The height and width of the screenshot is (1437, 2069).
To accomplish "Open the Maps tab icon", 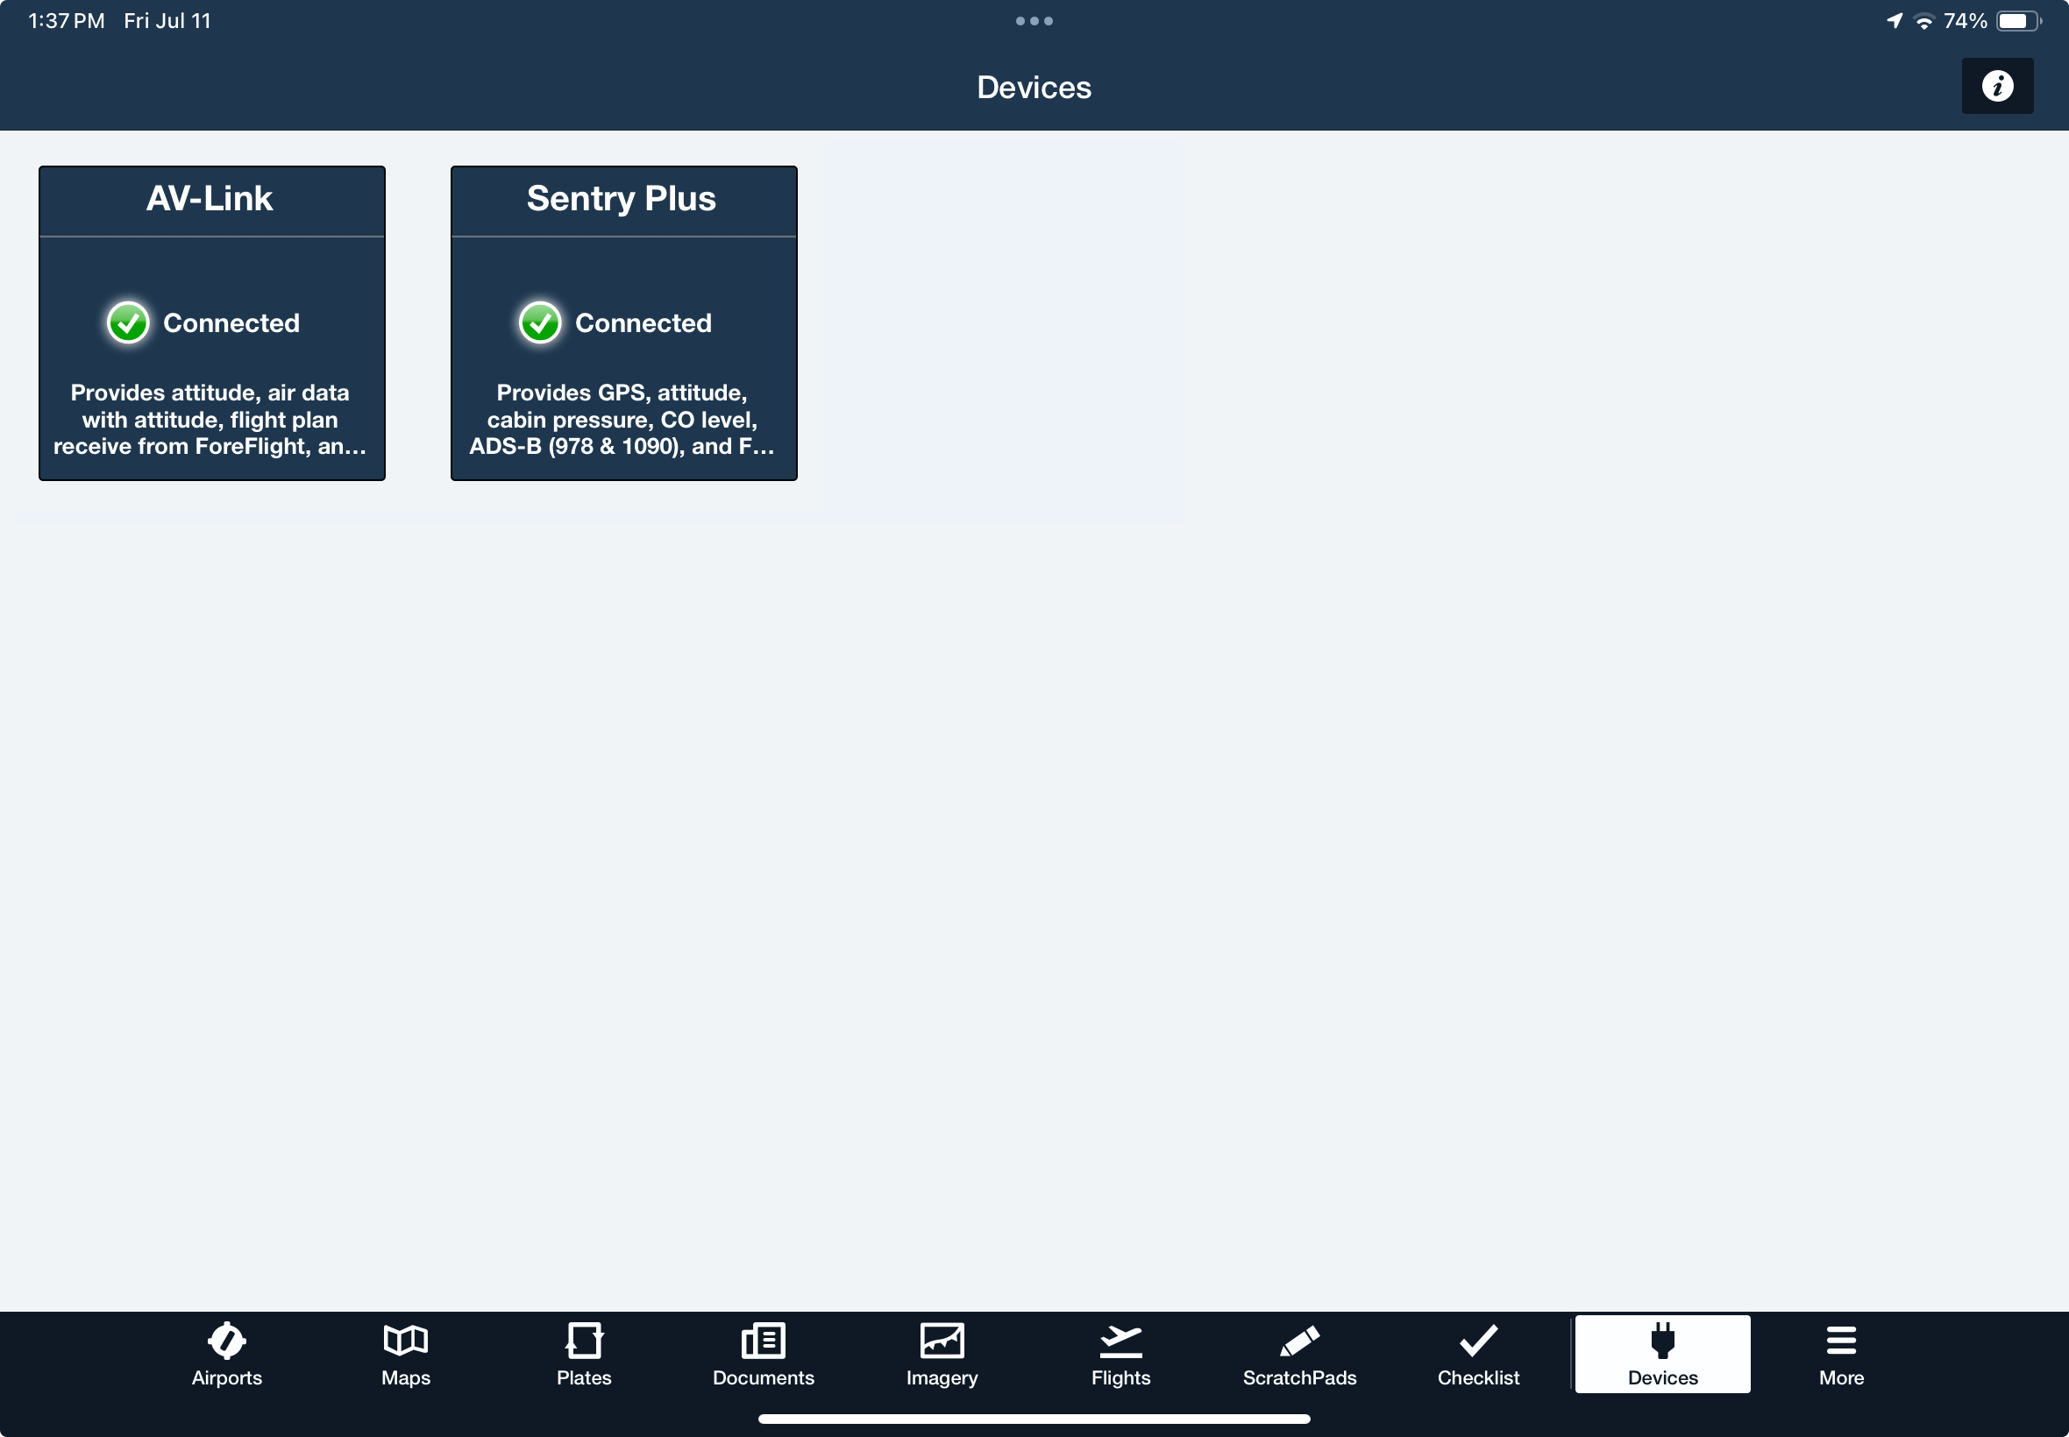I will tap(405, 1341).
